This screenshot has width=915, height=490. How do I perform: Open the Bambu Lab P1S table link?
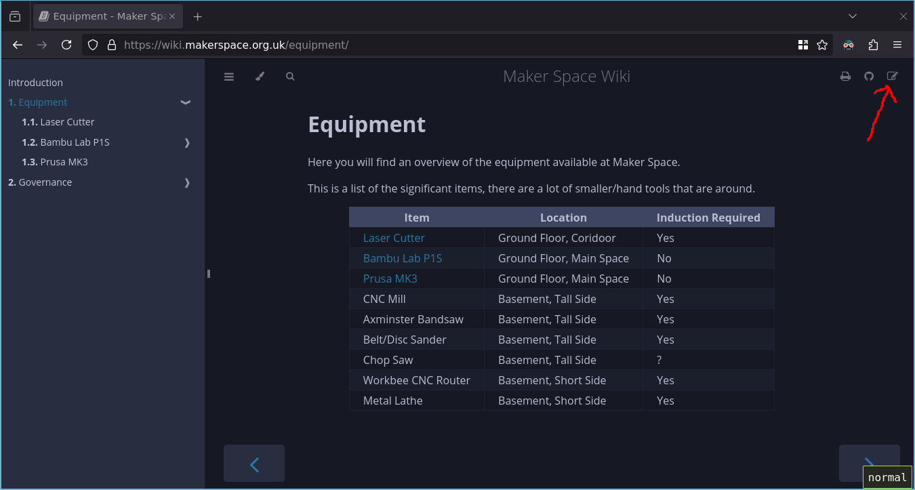(x=403, y=258)
